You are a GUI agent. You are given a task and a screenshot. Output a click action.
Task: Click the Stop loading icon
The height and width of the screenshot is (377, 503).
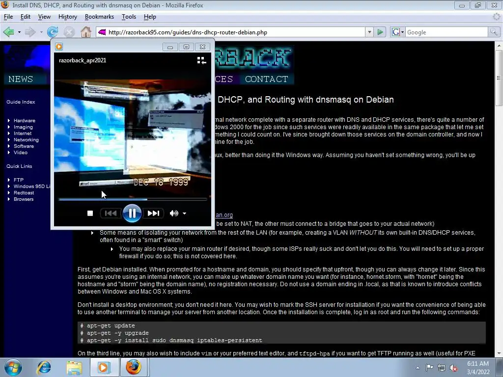click(69, 32)
